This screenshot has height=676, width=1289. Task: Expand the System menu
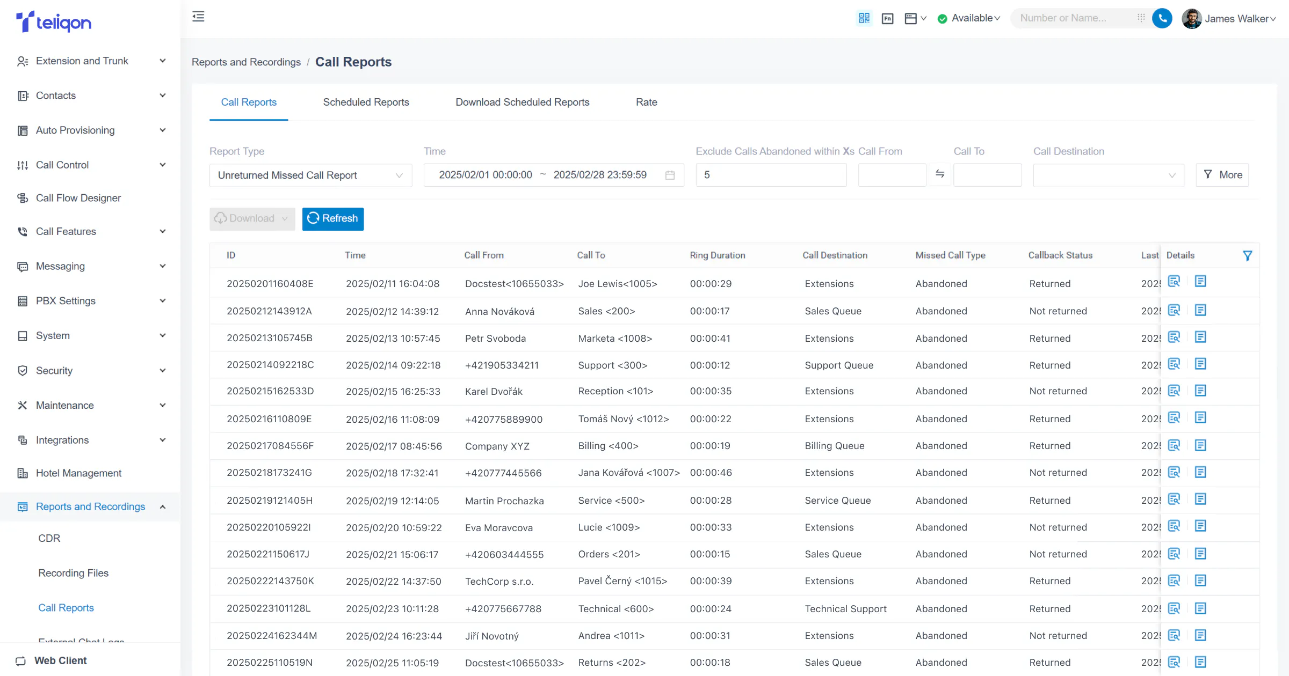click(x=90, y=336)
